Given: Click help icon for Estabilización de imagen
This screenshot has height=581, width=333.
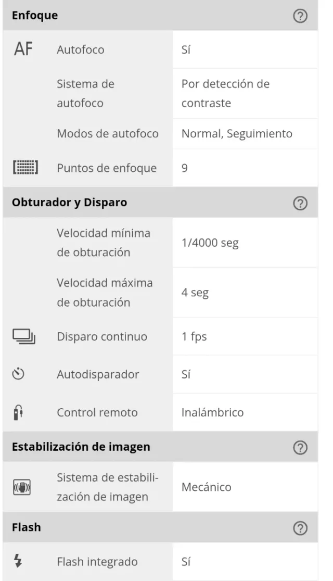Looking at the screenshot, I should [x=300, y=448].
